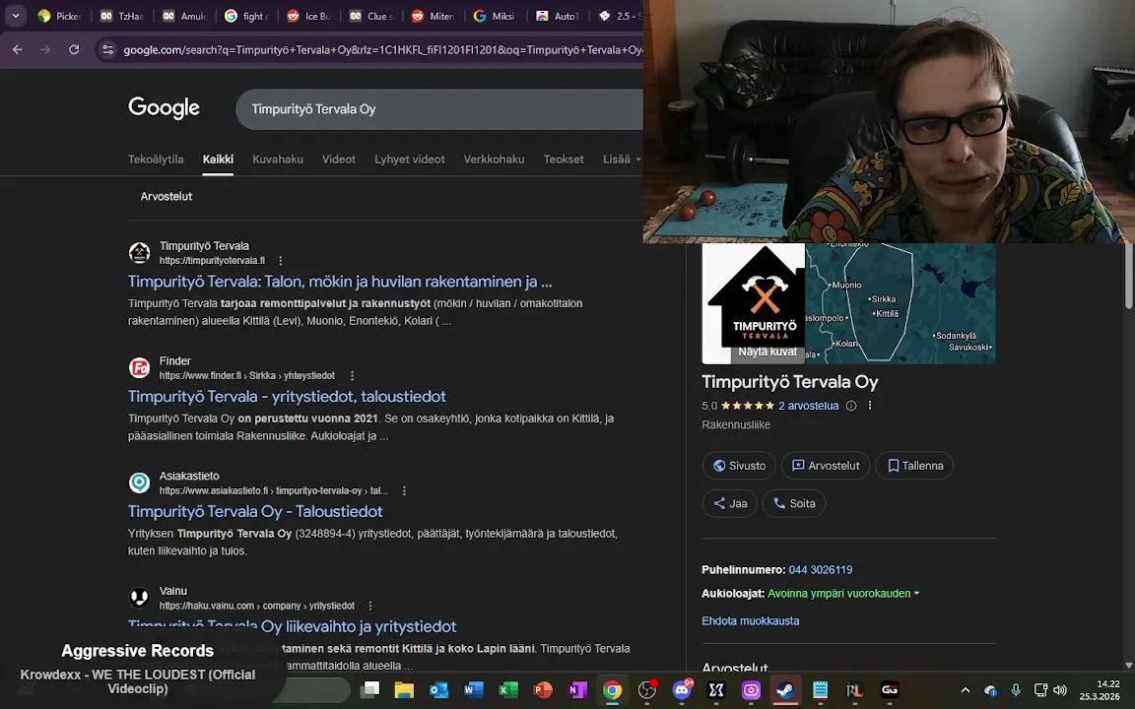The image size is (1135, 709).
Task: Switch to the Miten browser tab
Action: click(x=433, y=16)
